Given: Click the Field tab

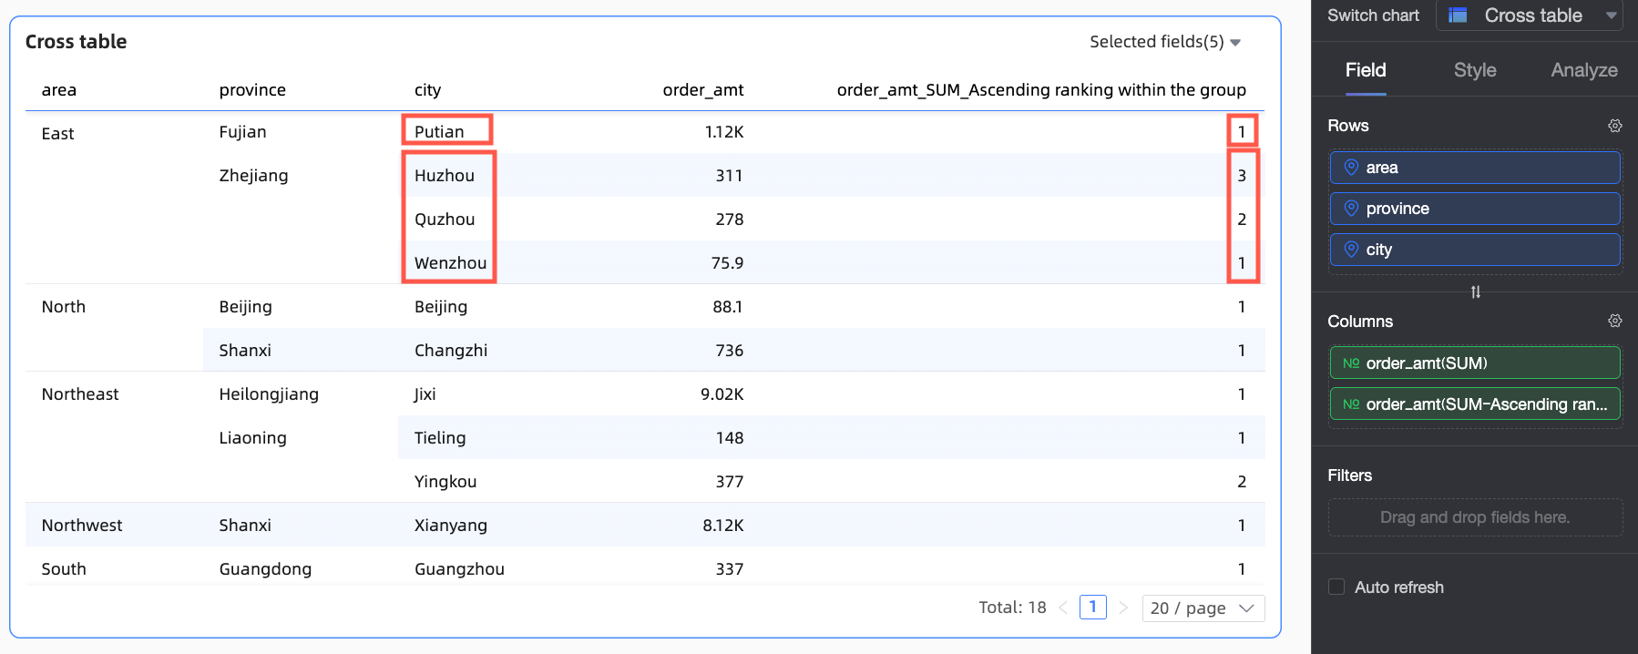Looking at the screenshot, I should 1365,70.
